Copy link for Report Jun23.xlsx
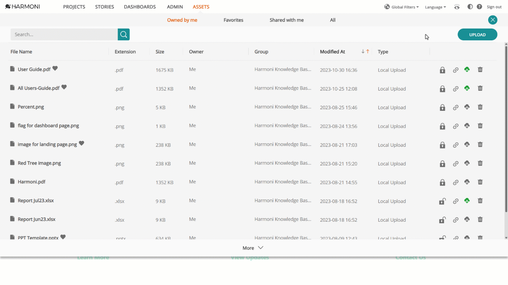The image size is (508, 285). pos(456,220)
